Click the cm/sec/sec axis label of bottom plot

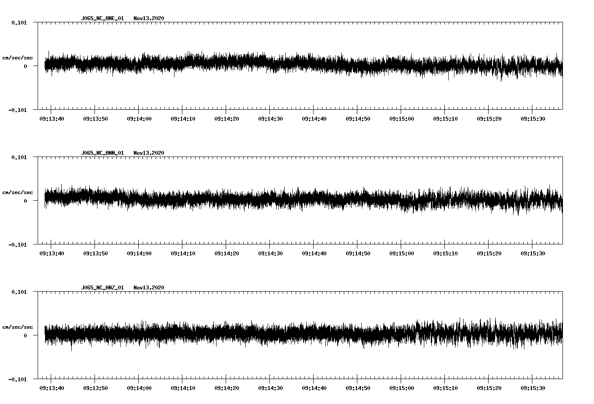coord(18,327)
